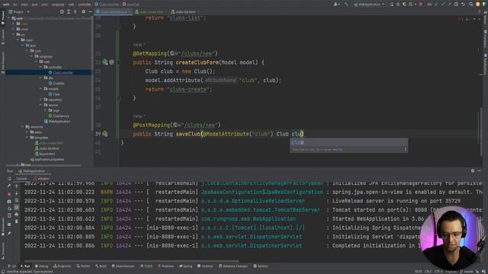
Task: Clear console using the trash icon
Action: coord(17,221)
